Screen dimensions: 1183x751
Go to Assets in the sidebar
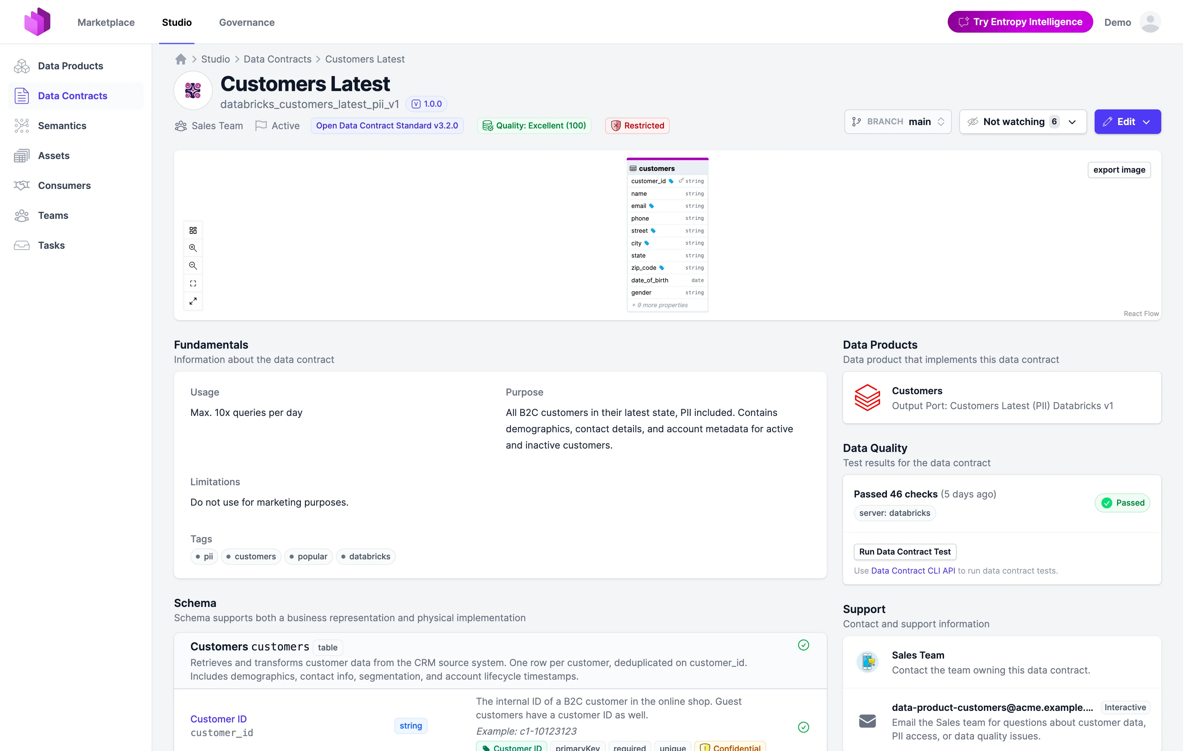(76, 156)
